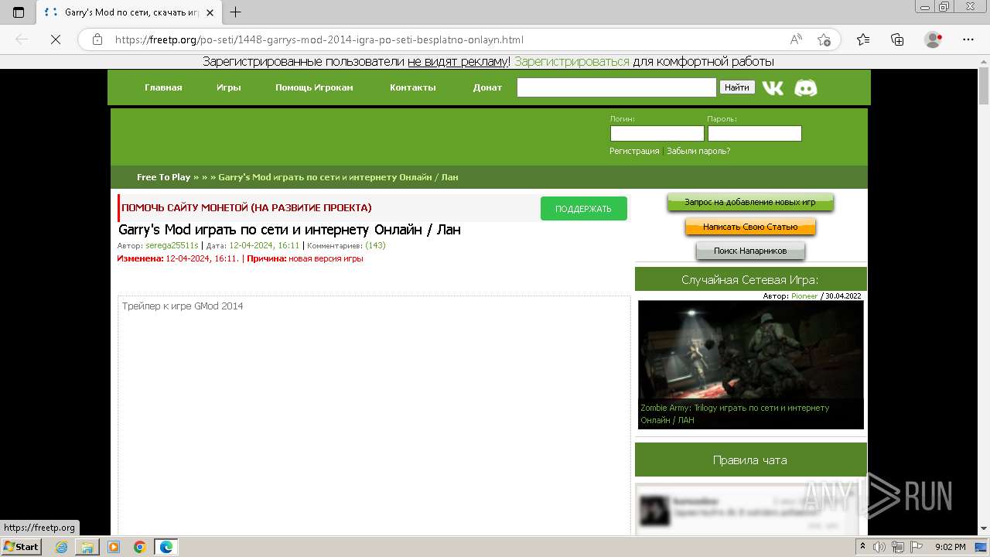
Task: Click the browser address bar URL
Action: coord(319,39)
